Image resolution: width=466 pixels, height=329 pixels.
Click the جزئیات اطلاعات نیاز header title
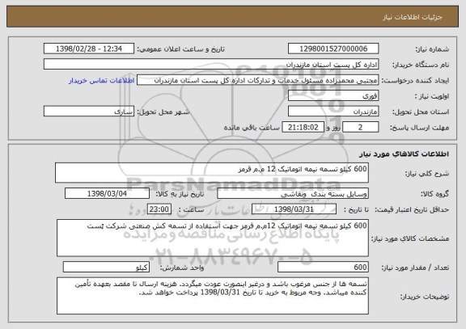[413, 17]
